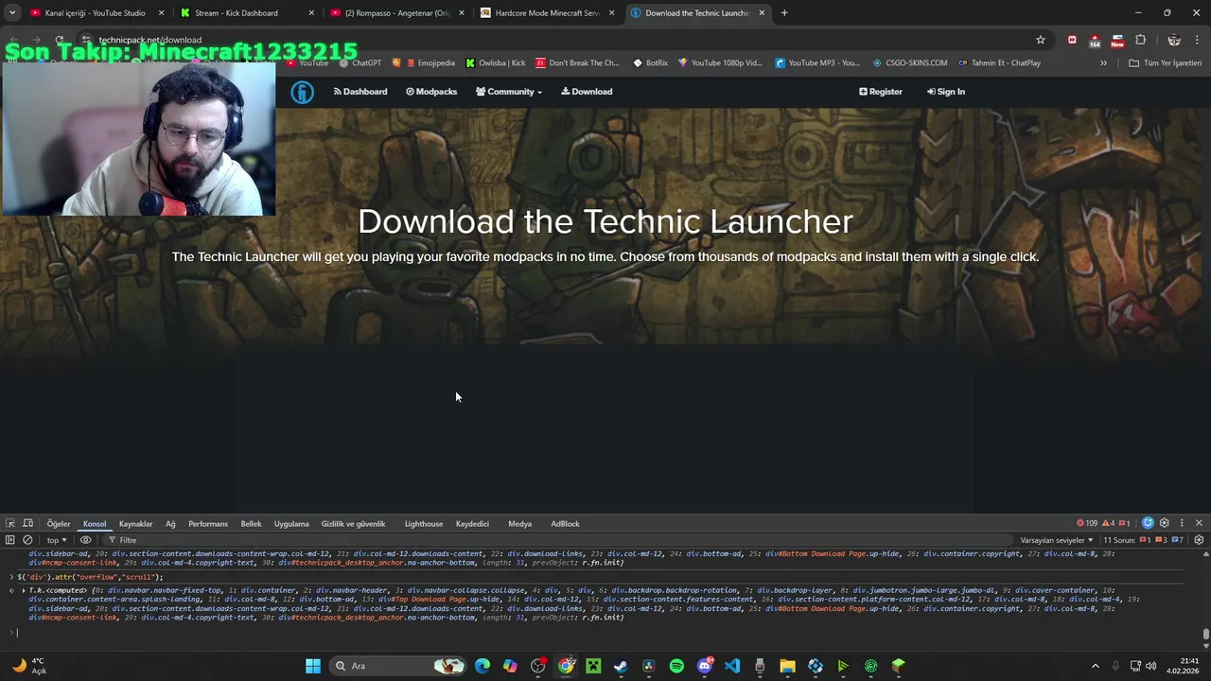Toggle the live expression eye icon
Screen dimensions: 1211x681
(85, 540)
